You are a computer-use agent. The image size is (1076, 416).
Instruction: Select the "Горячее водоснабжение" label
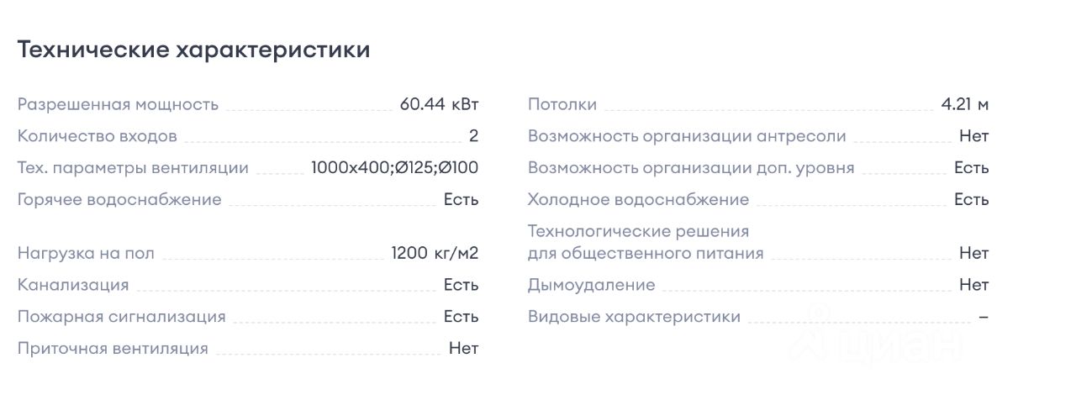pyautogui.click(x=119, y=200)
